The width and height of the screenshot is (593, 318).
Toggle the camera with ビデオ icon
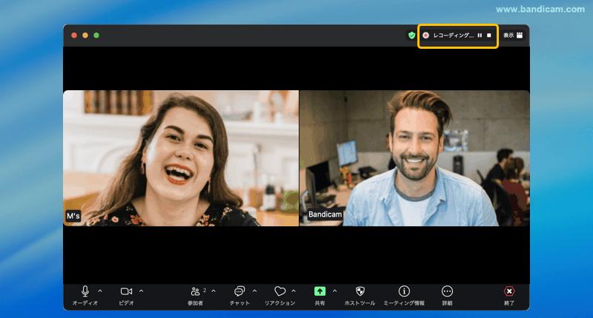[x=126, y=291]
